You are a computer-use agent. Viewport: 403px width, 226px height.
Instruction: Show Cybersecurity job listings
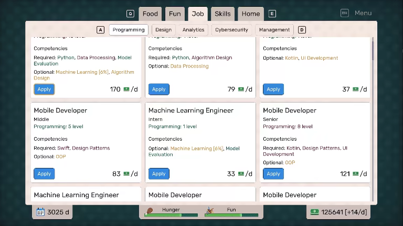[231, 30]
